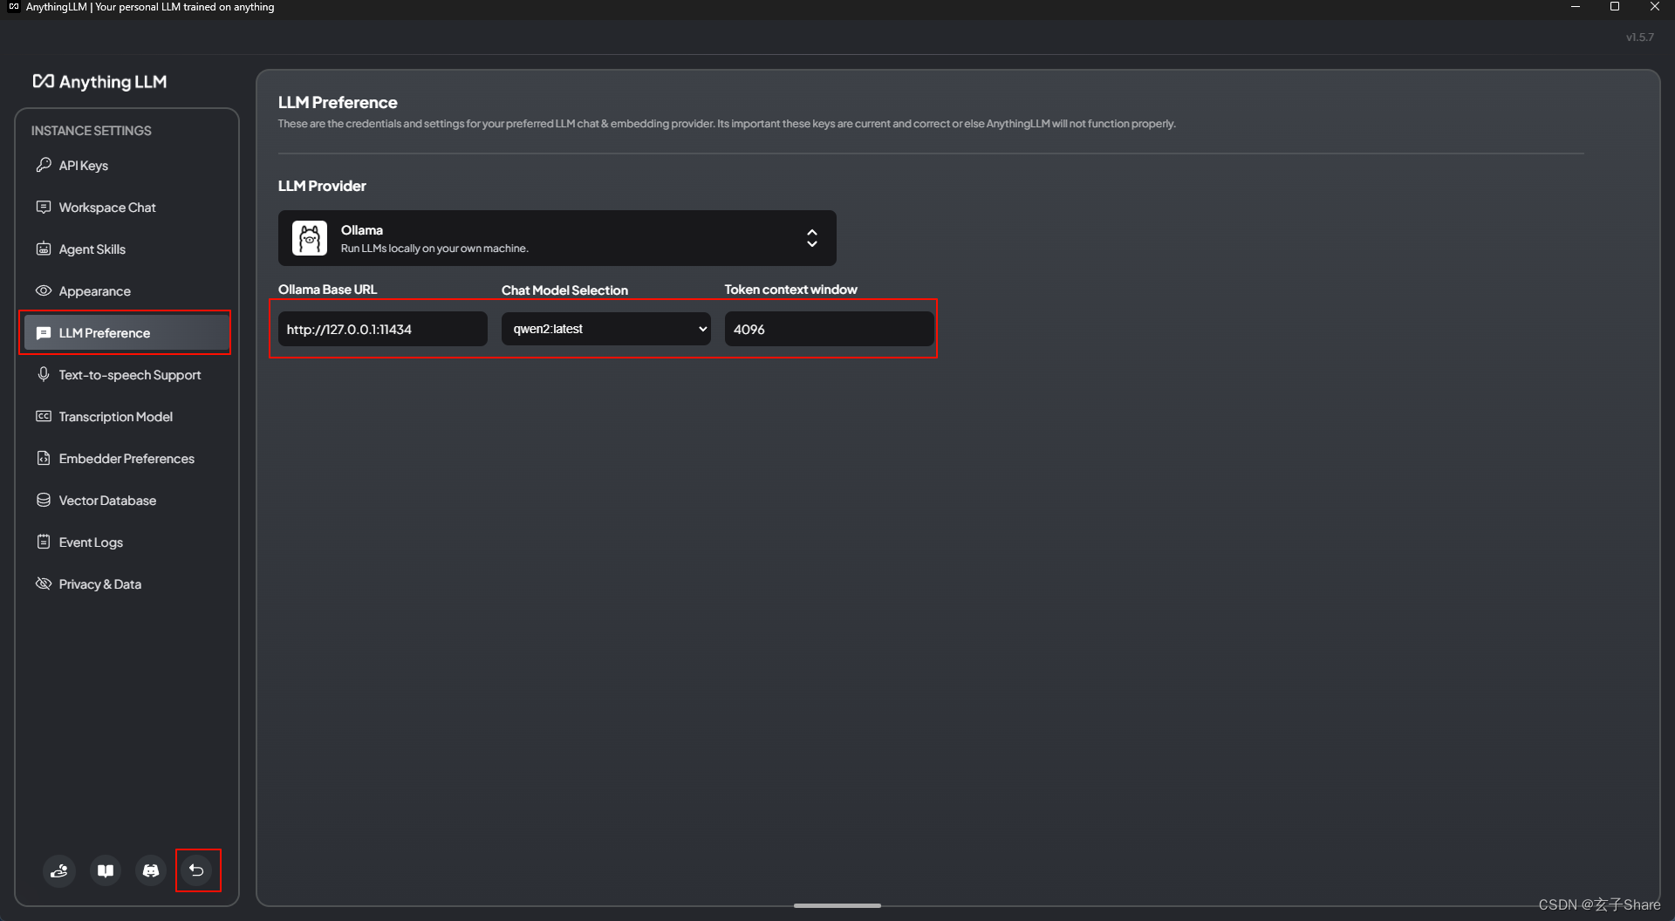Click the Anything LLM logo

point(99,81)
